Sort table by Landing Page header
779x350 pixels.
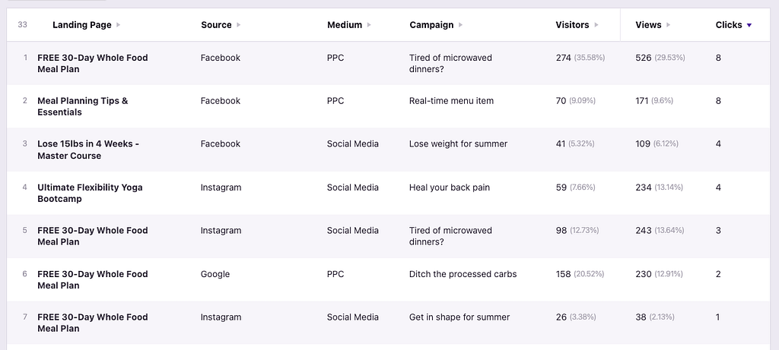pos(81,25)
